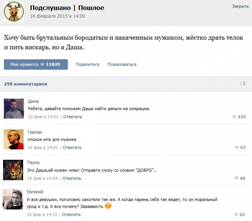Toggle comment sort order arrows icon

tap(243, 83)
